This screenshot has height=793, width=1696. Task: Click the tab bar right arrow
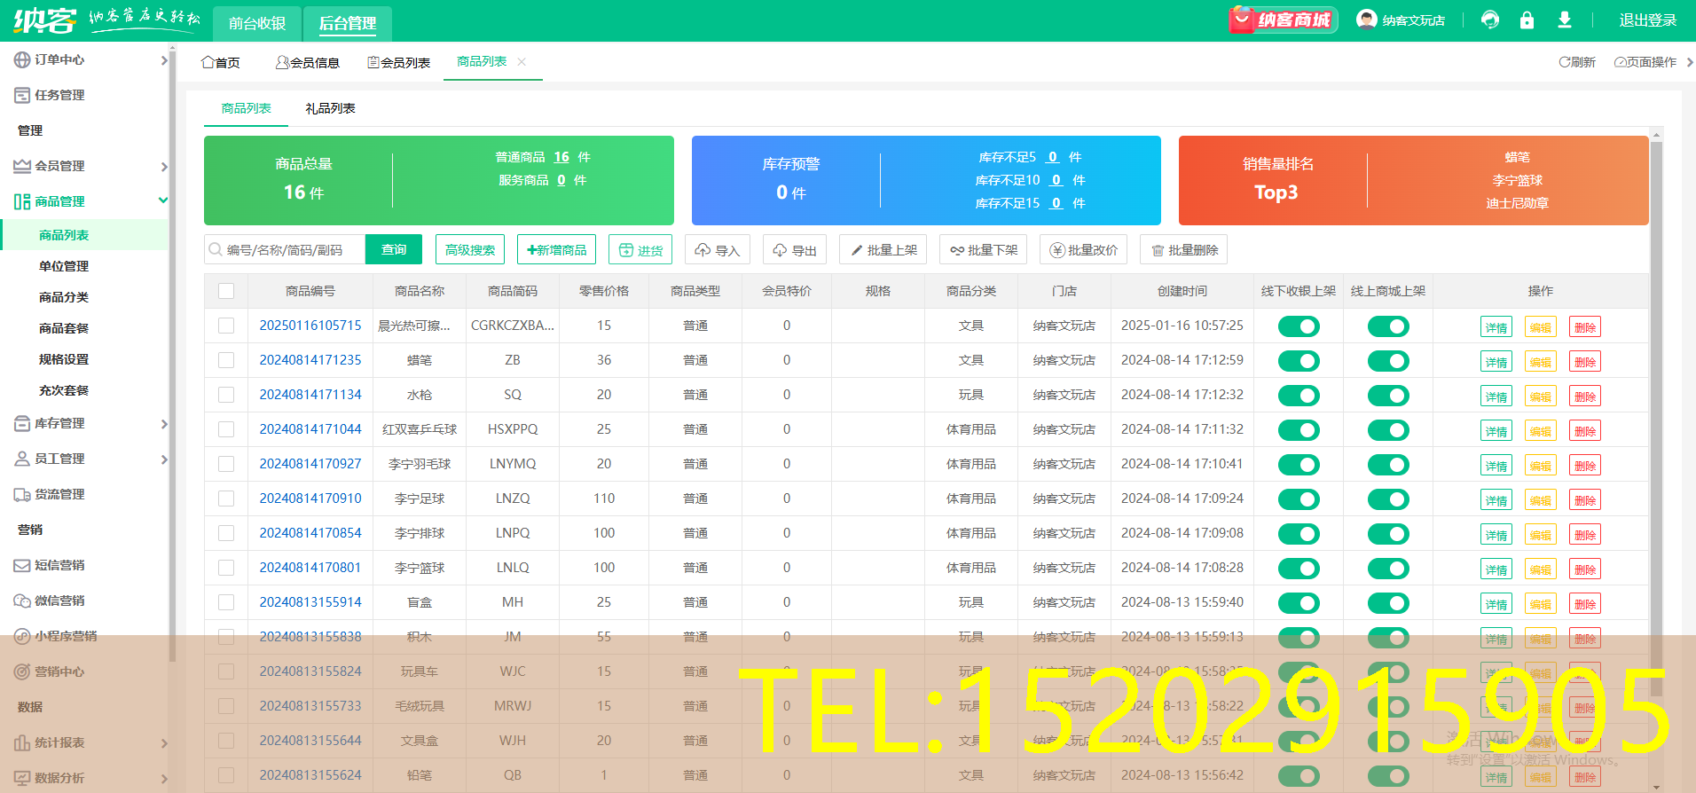(1689, 62)
